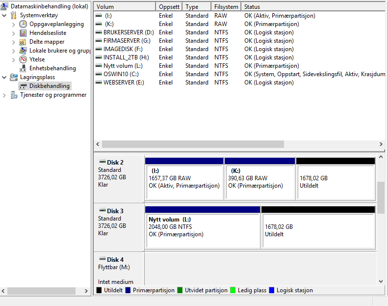Select Enhetsbehandling in the tree
388x306 pixels.
click(52, 68)
